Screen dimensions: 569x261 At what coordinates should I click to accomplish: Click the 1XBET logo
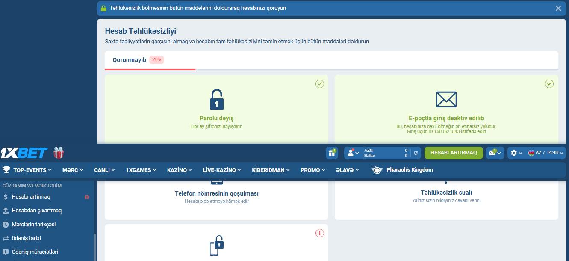24,153
